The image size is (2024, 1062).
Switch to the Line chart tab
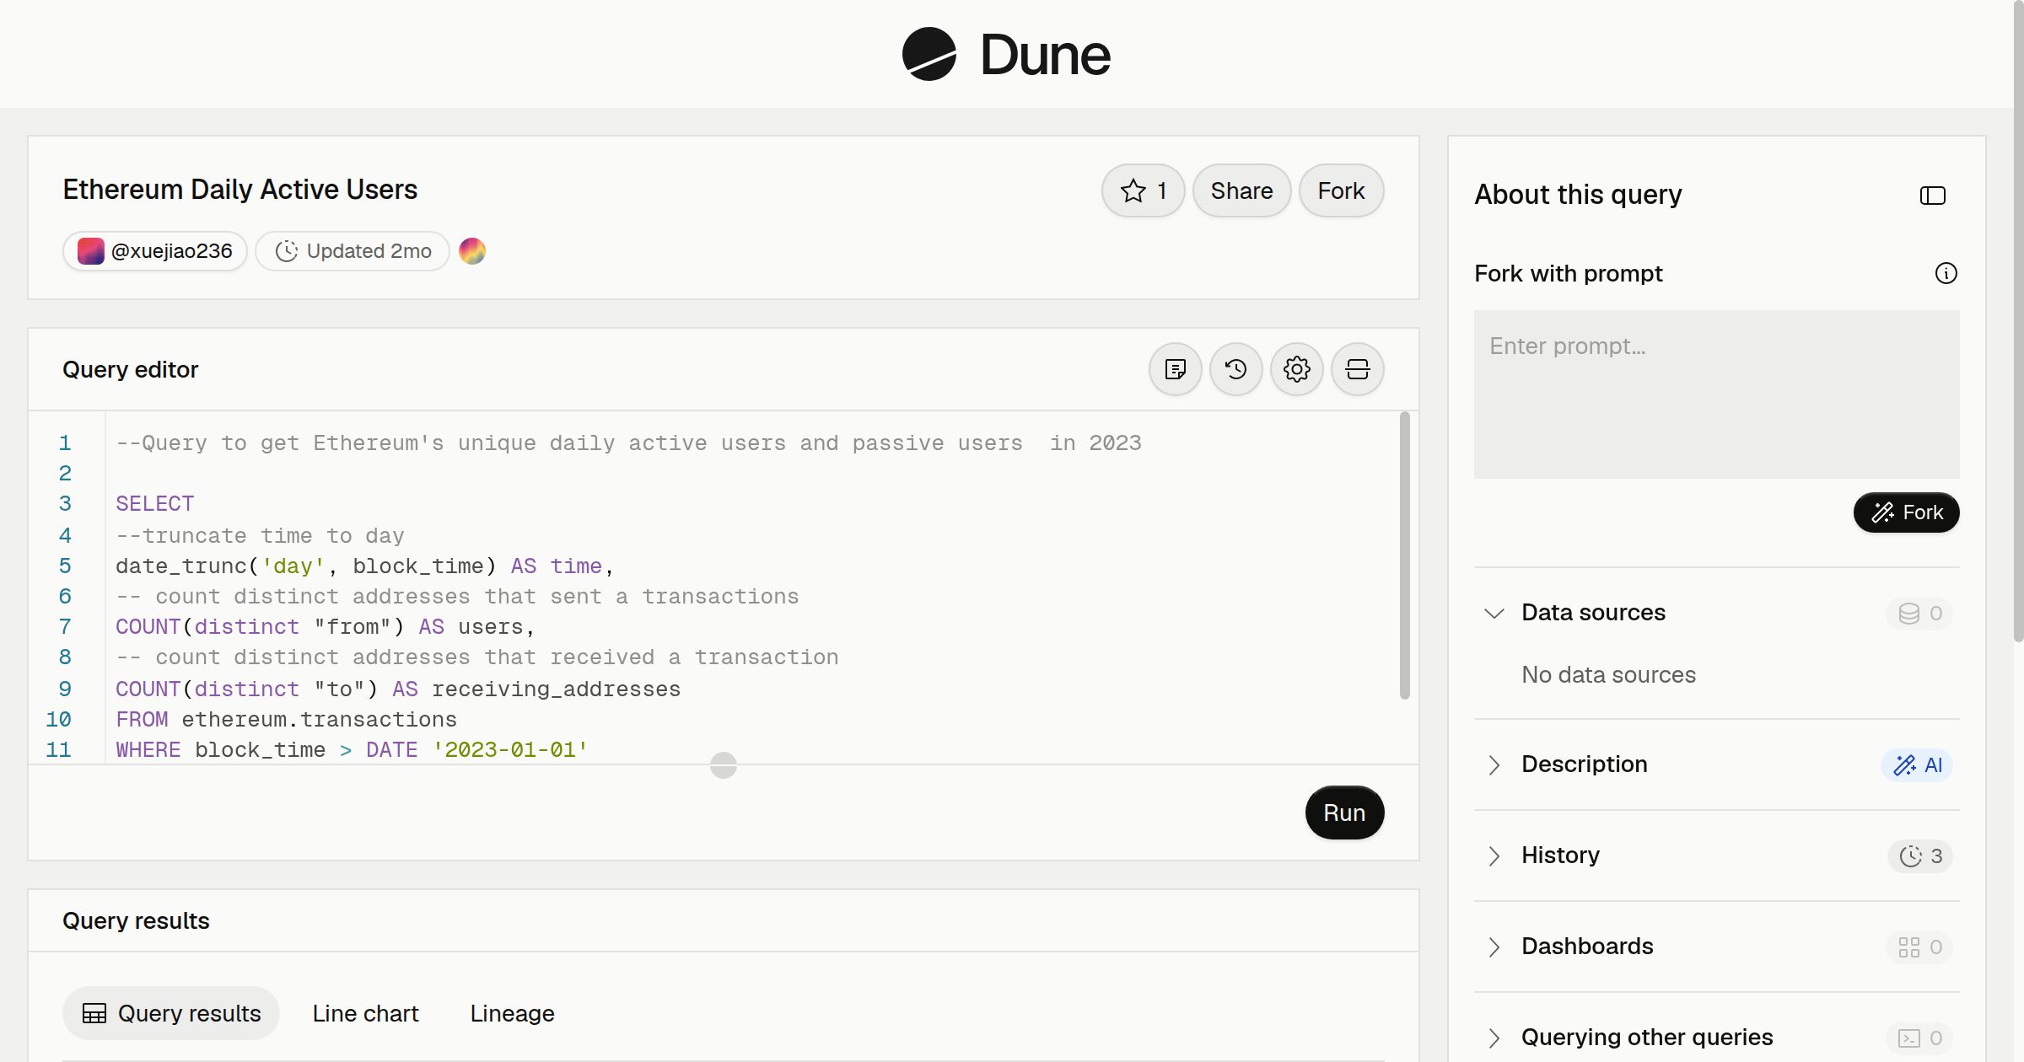pos(365,1013)
